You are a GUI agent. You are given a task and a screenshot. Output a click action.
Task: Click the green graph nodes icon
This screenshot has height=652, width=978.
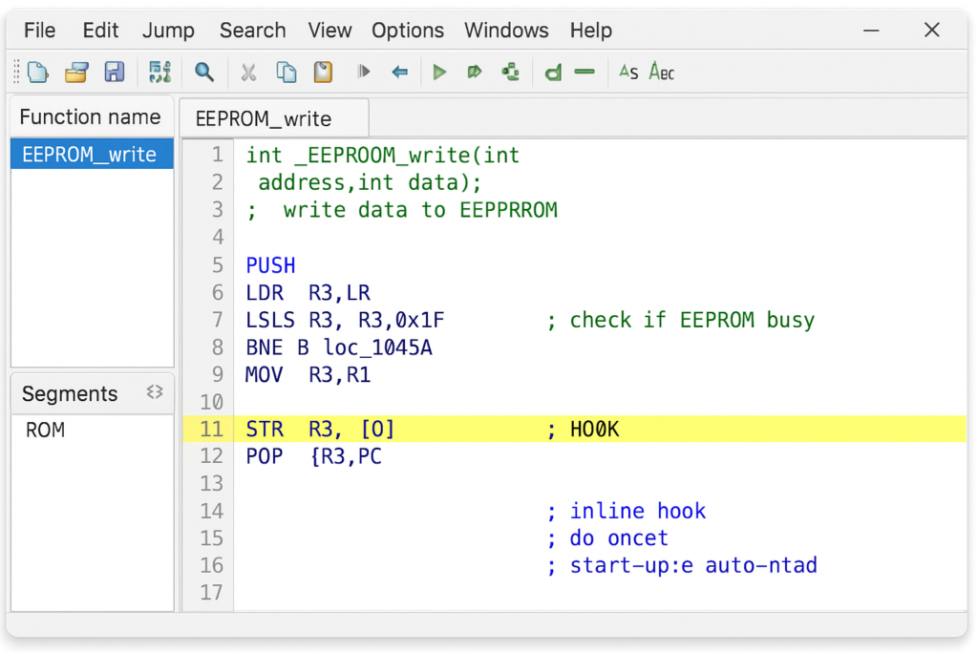pos(511,73)
